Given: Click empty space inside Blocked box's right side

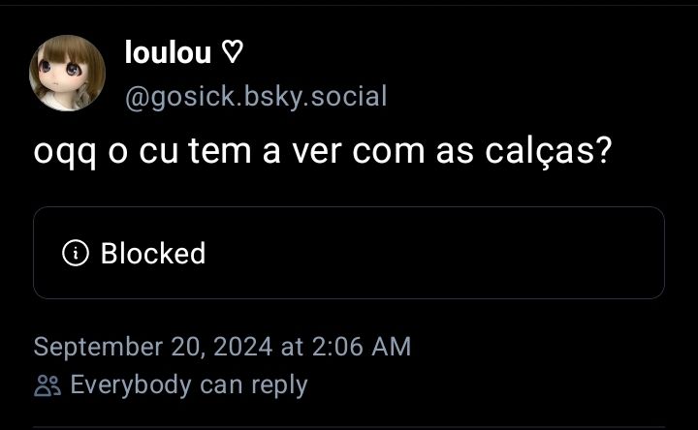Looking at the screenshot, I should pos(490,253).
